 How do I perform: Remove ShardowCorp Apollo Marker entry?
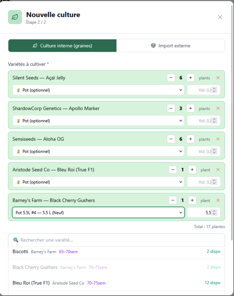218,109
